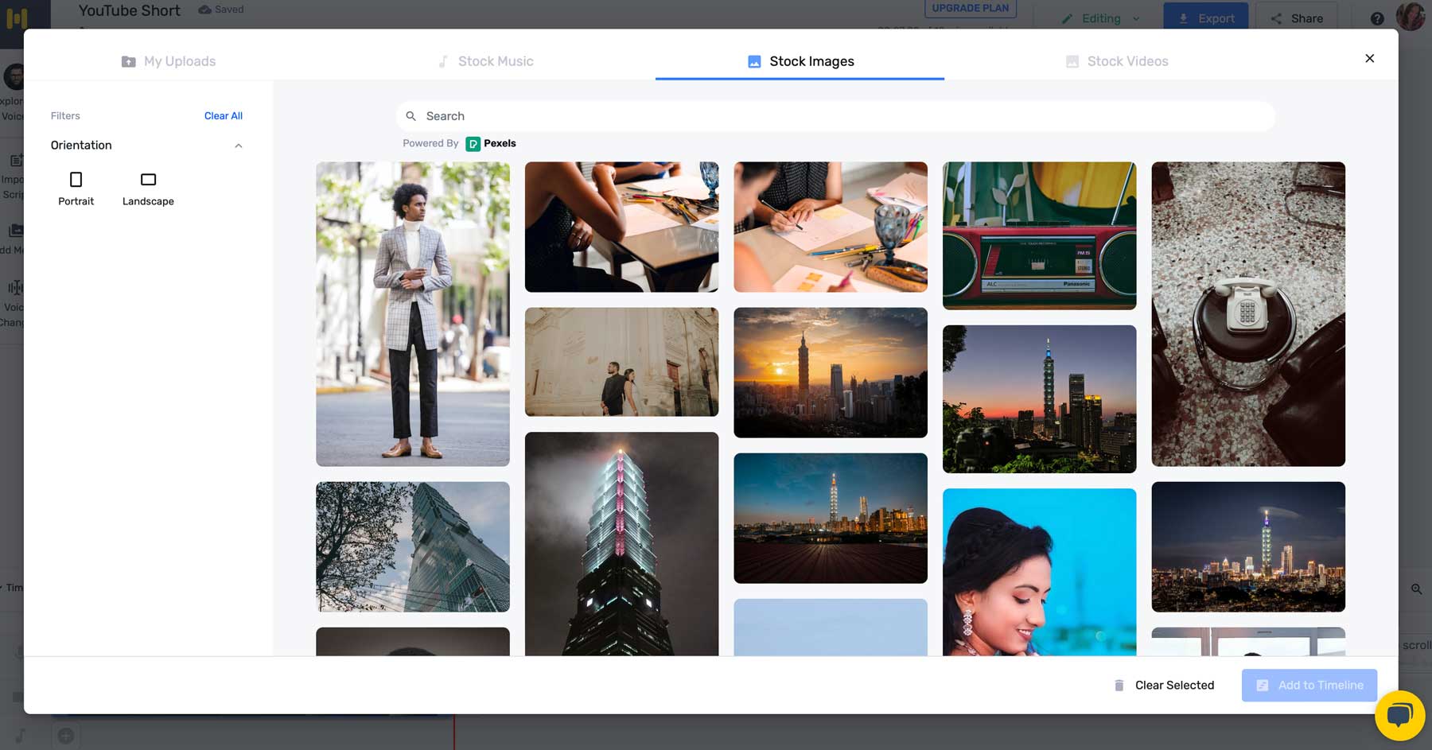Select the red Panasonic boombox photo
Image resolution: width=1432 pixels, height=750 pixels.
[x=1039, y=235]
